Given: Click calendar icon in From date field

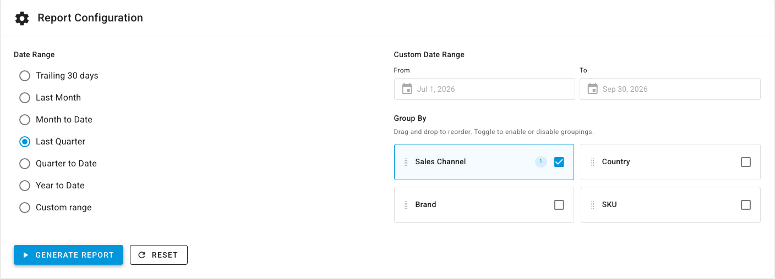Looking at the screenshot, I should pyautogui.click(x=407, y=89).
